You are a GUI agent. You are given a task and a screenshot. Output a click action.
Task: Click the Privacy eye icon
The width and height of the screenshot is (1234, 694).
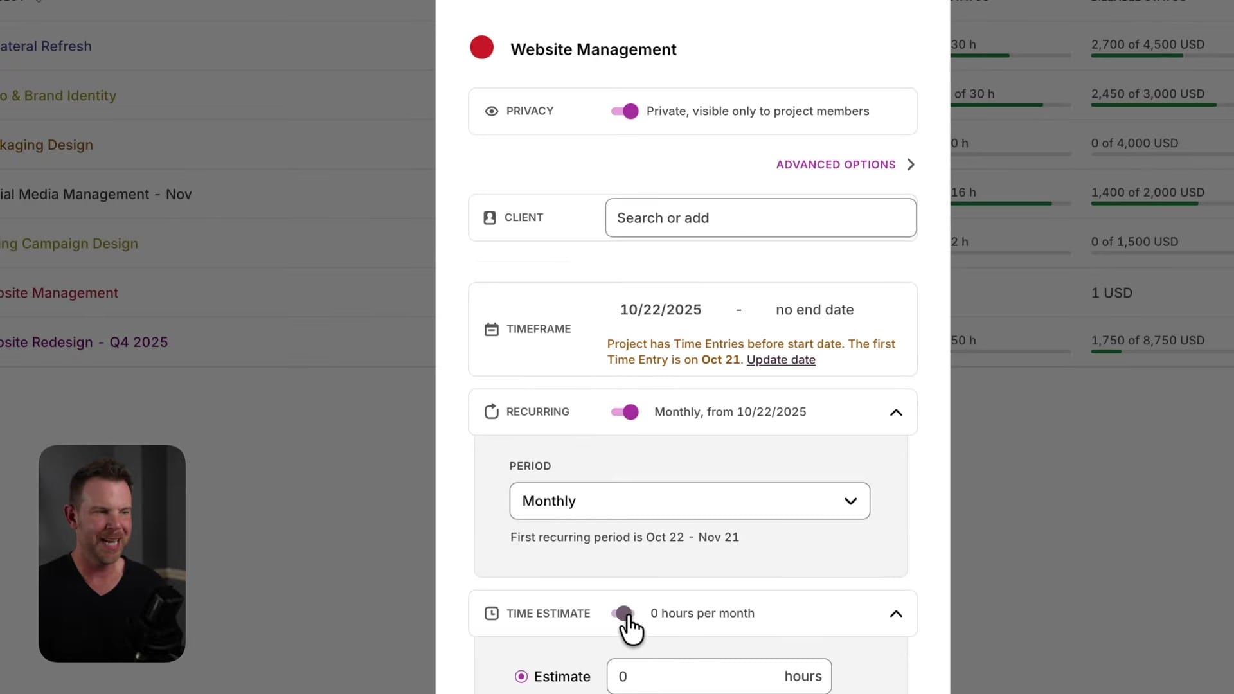coord(492,111)
